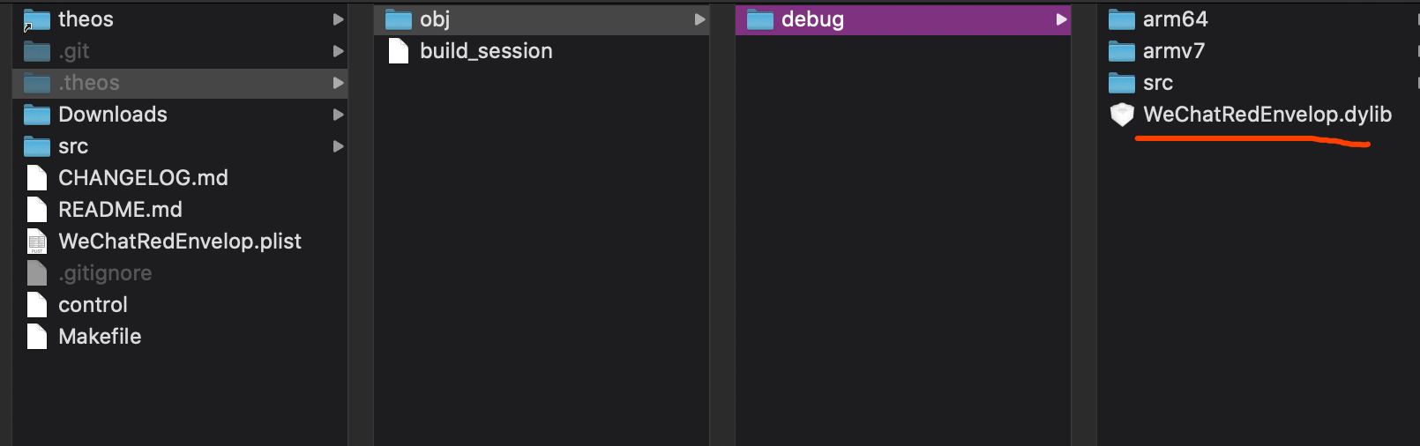Click the theos alias folder icon
The height and width of the screenshot is (446, 1420).
[x=36, y=19]
